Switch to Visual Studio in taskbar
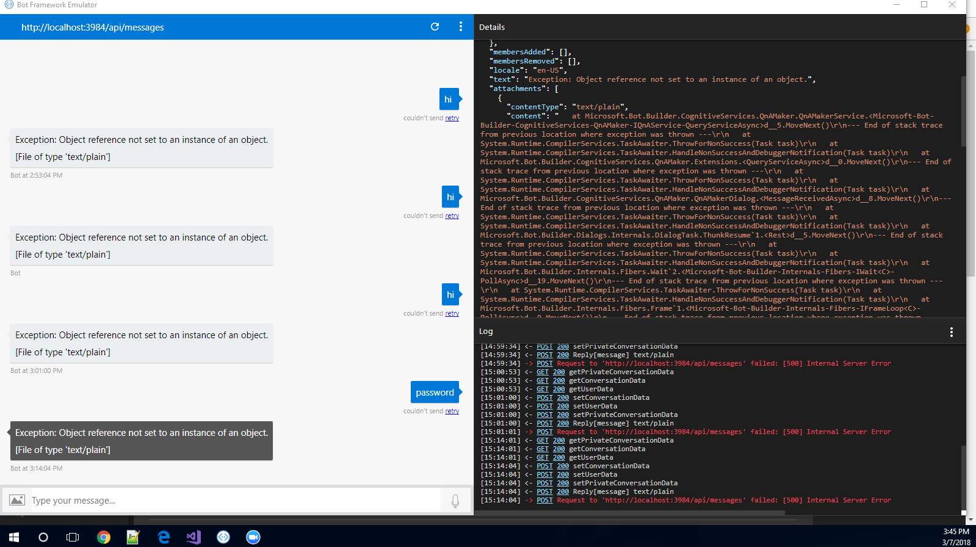 tap(193, 537)
